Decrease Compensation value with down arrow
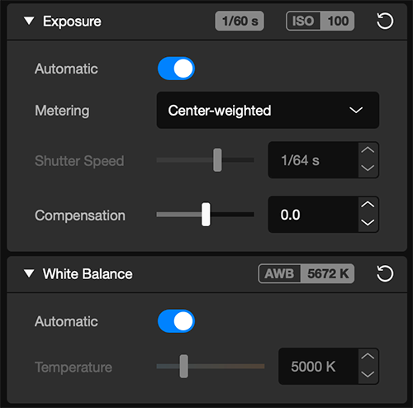 point(368,223)
